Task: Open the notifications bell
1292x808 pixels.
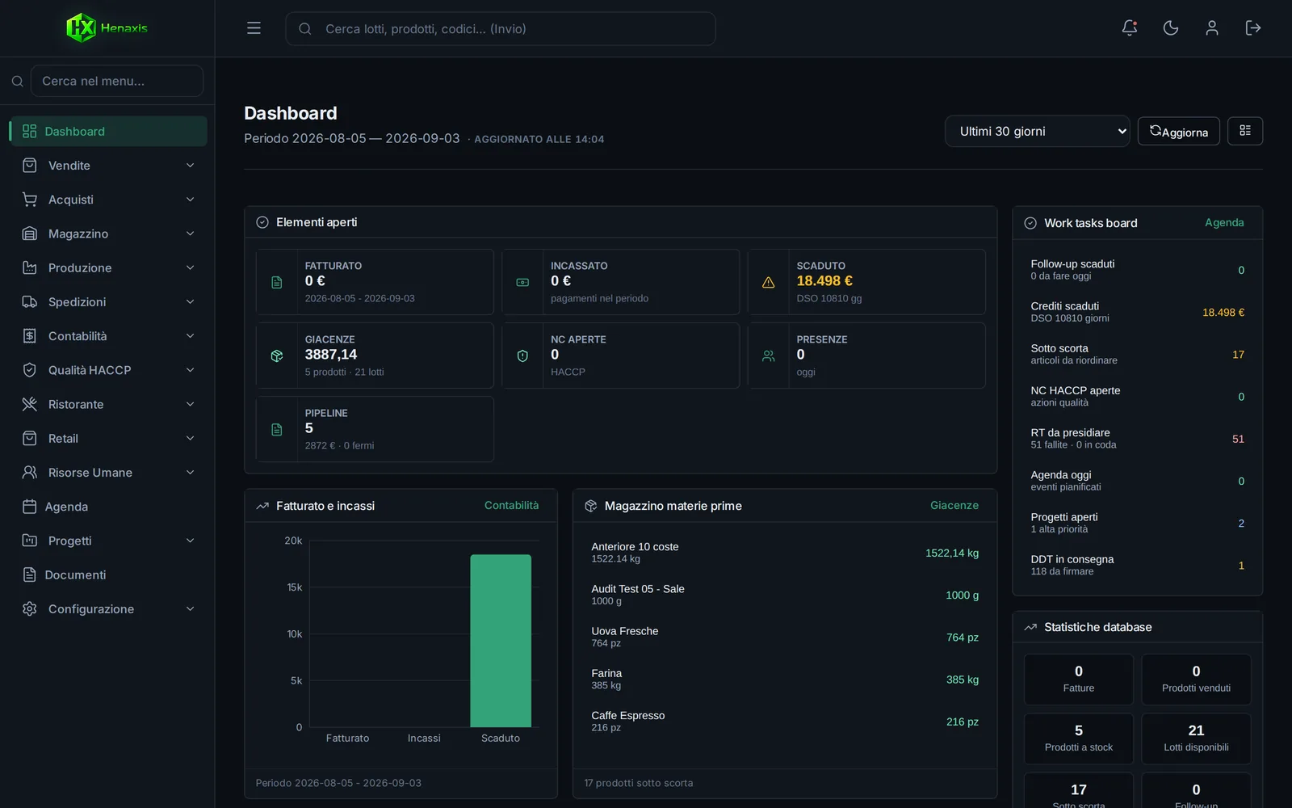Action: tap(1130, 28)
